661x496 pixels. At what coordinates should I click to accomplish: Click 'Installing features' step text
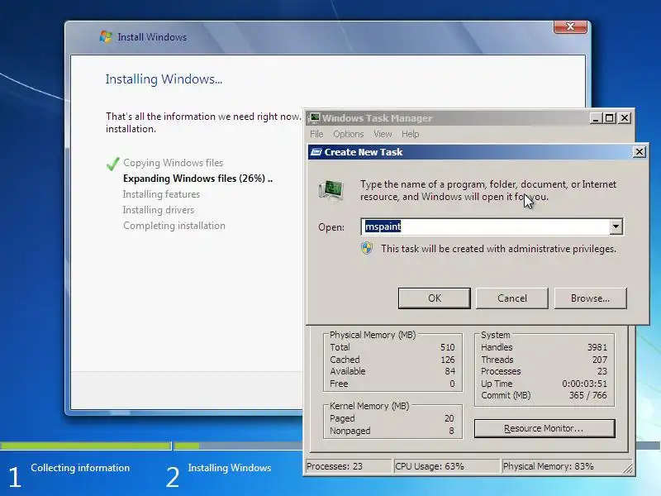coord(161,194)
